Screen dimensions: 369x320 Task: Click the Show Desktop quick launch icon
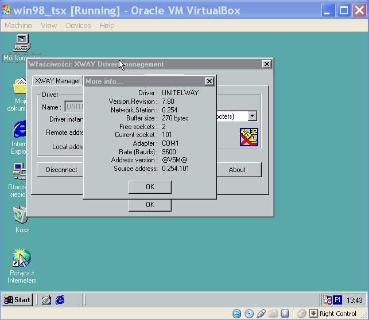click(x=46, y=300)
